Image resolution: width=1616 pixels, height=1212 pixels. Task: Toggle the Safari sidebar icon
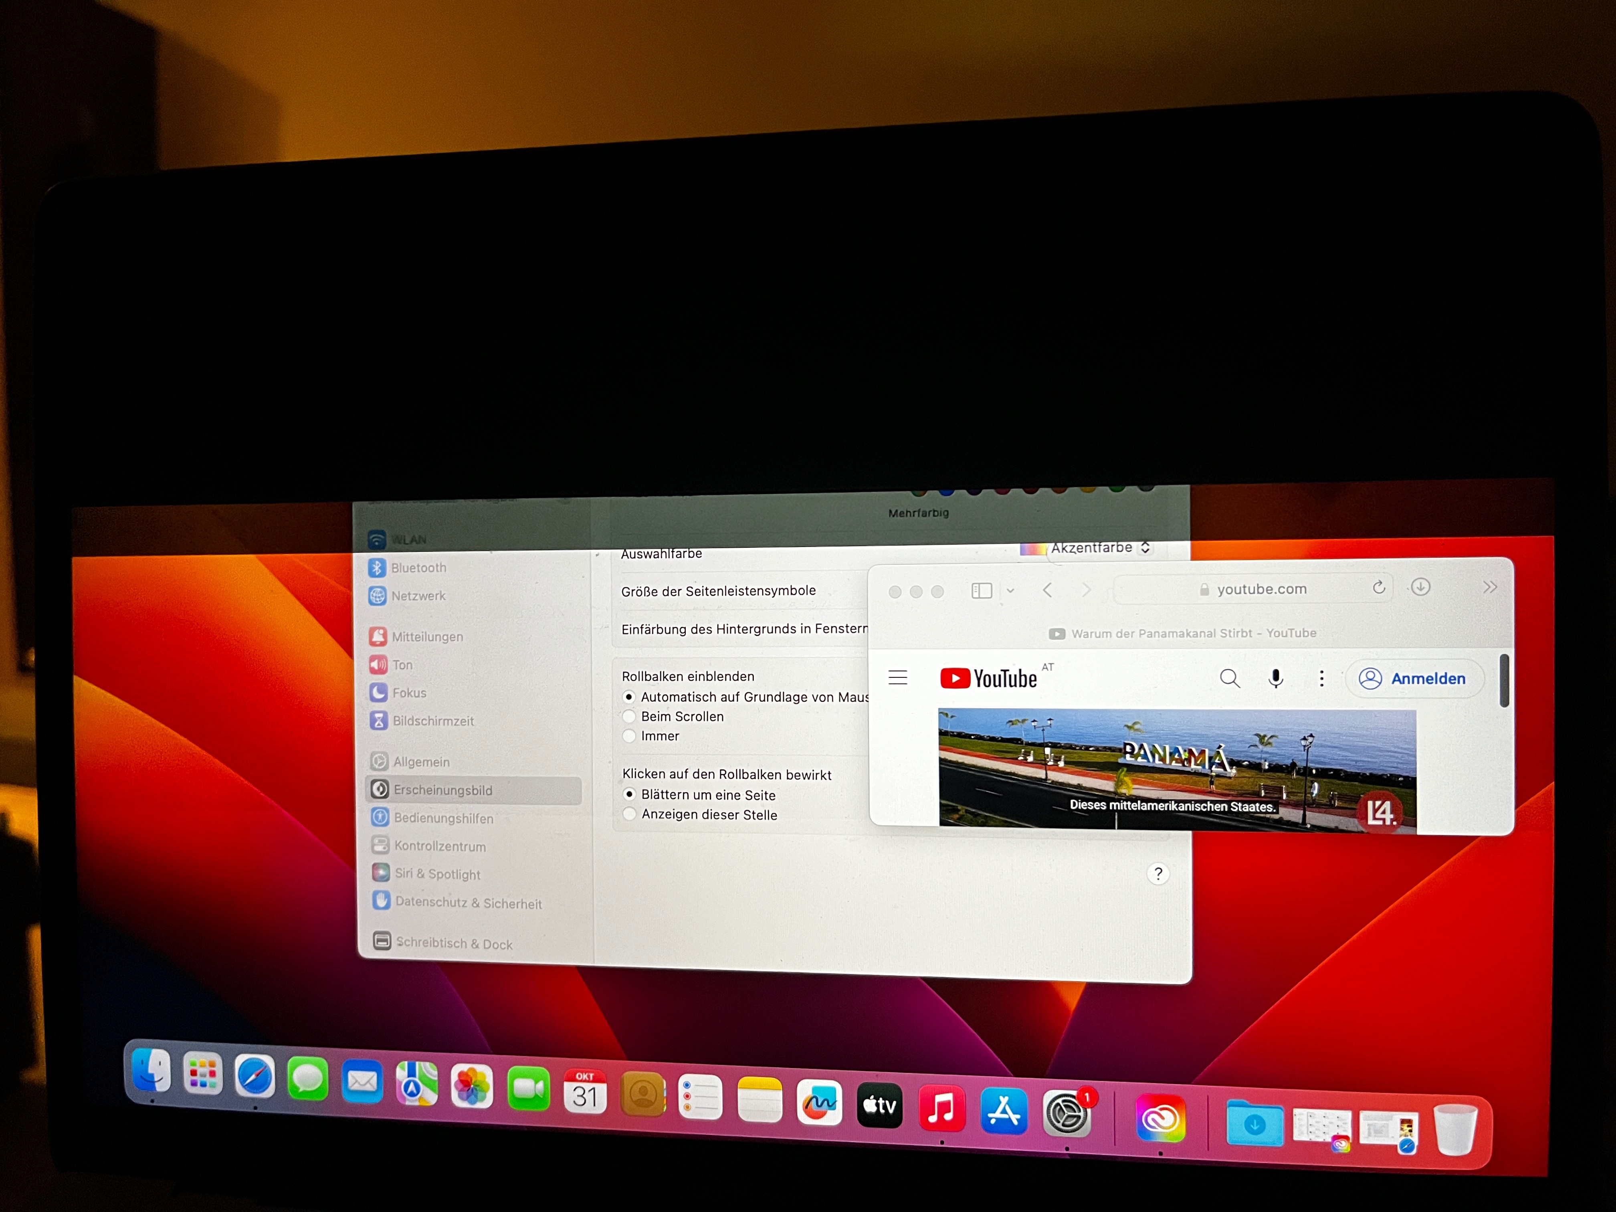981,590
